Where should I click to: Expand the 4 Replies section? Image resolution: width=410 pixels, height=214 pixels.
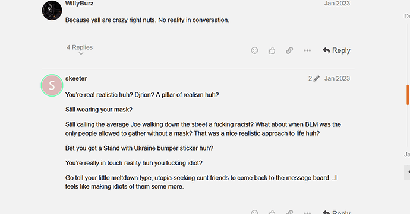[x=80, y=47]
